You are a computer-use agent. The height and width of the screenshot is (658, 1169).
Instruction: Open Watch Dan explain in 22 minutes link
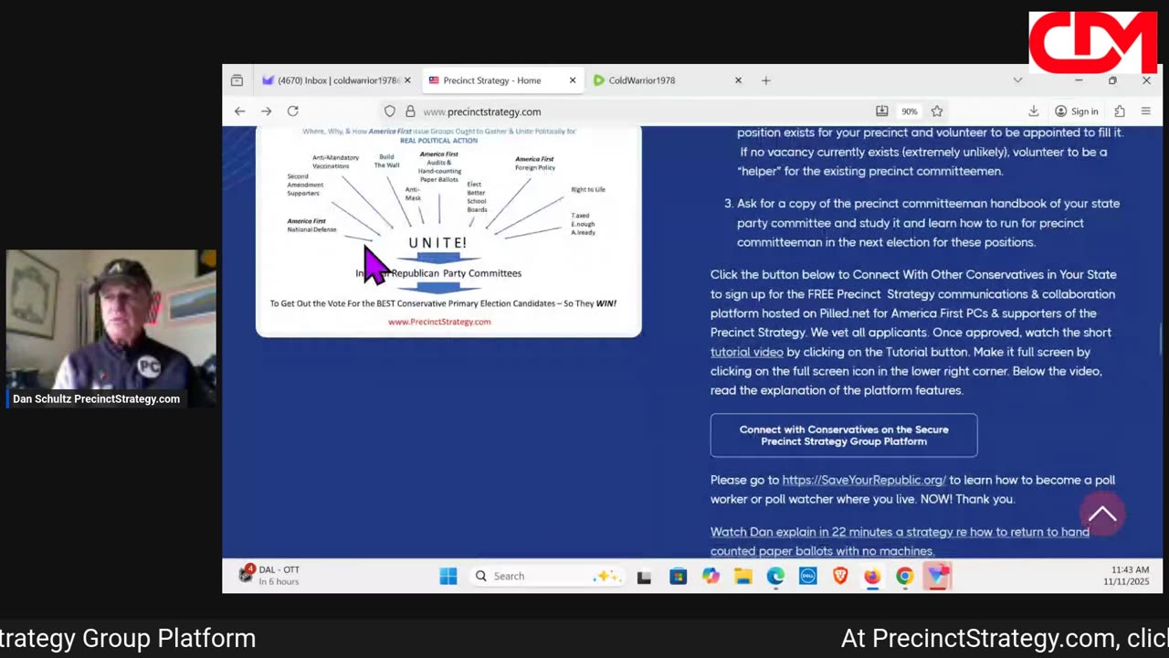point(900,541)
